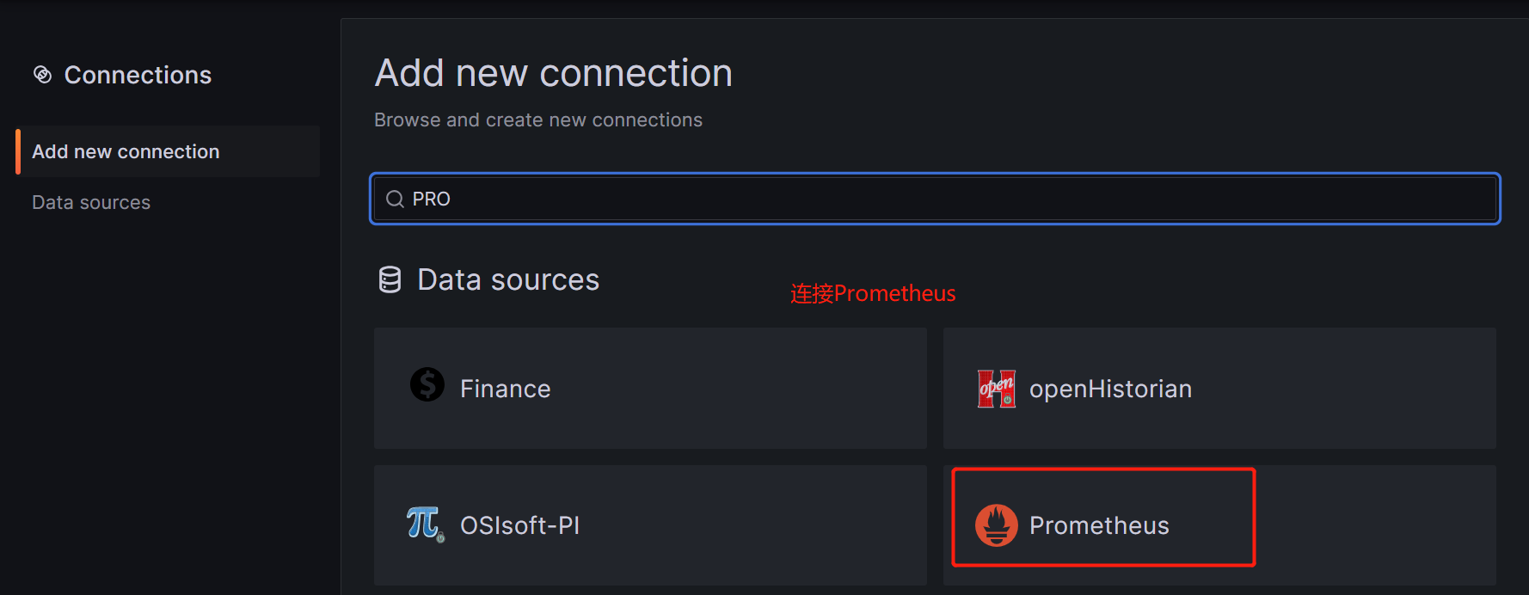Click the Add new connection page title

pos(554,73)
